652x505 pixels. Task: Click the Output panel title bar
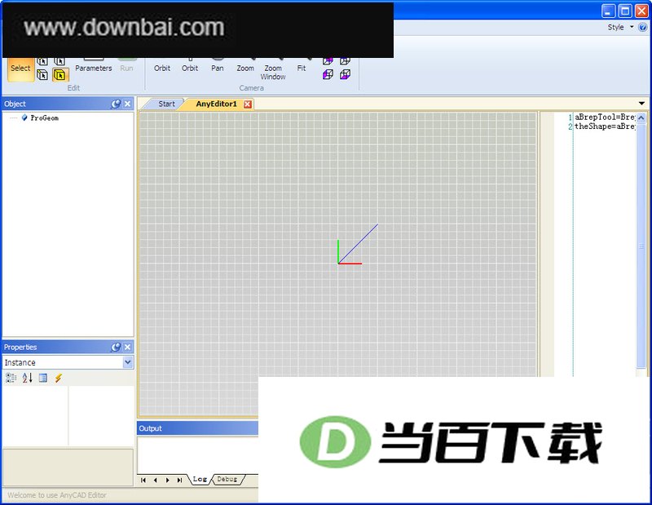pos(197,428)
